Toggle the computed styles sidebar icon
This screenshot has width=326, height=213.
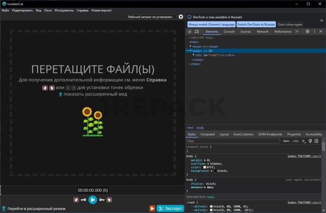(x=317, y=141)
